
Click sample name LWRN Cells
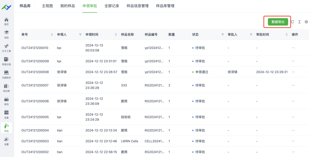129,141
